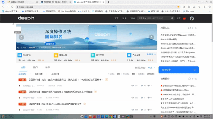Open the 中文 language filter dropdown
This screenshot has height=119, width=213.
pyautogui.click(x=152, y=68)
